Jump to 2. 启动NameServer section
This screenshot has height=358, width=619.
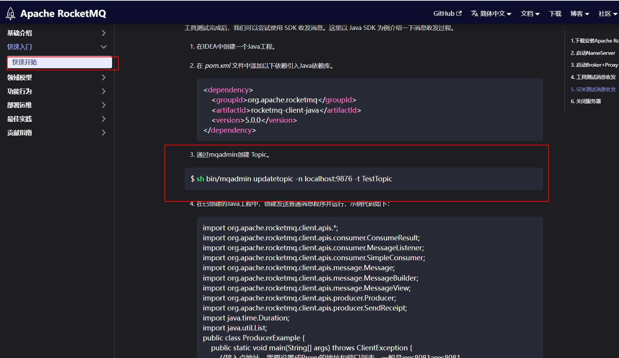point(593,53)
